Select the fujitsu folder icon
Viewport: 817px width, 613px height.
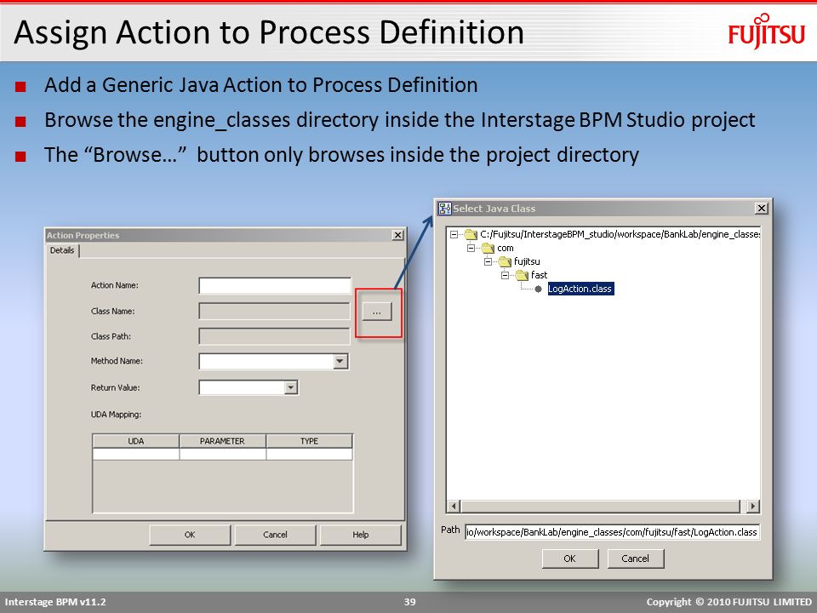click(x=505, y=261)
